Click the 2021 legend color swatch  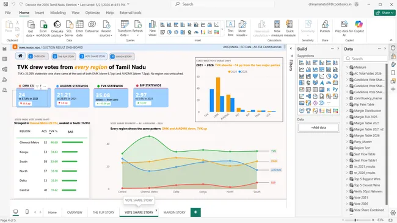pos(230,72)
